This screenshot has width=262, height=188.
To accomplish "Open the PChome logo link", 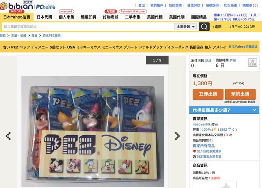I will 45,7.
